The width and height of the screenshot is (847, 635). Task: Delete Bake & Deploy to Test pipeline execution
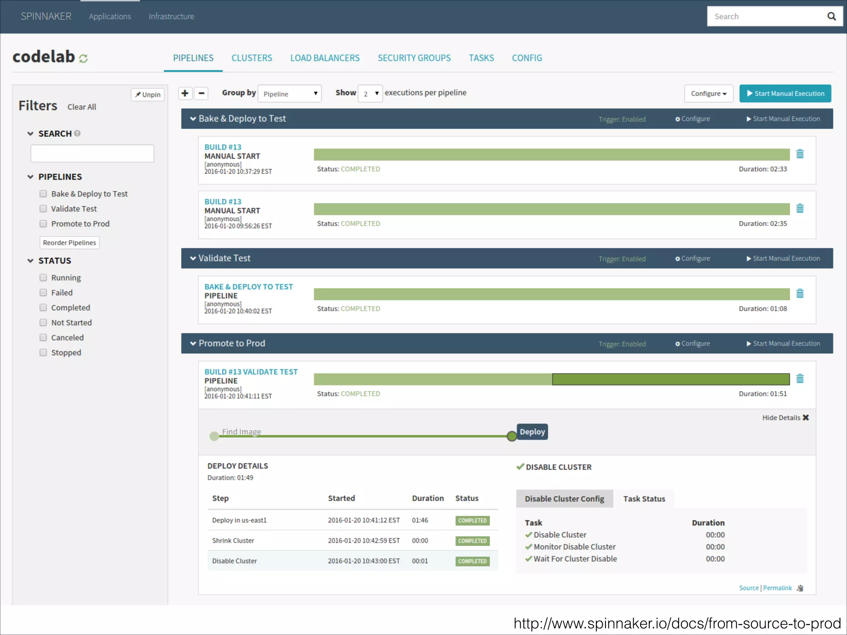pos(800,294)
